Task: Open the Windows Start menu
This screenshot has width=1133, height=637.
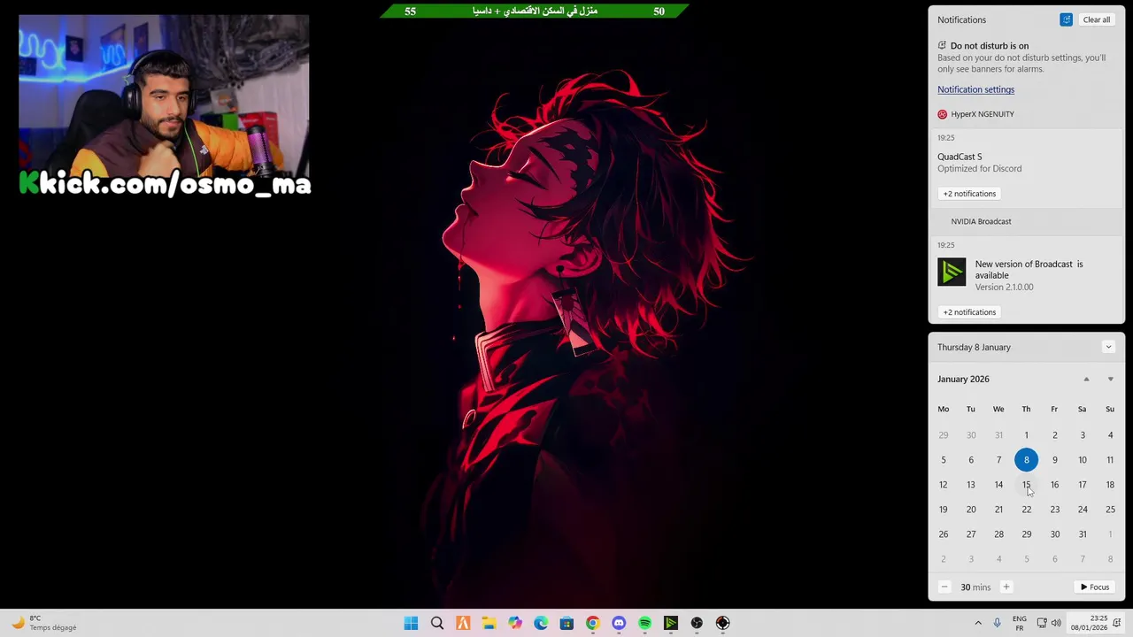Action: click(411, 623)
